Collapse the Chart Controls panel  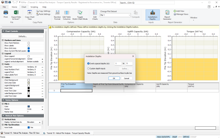(x=3, y=31)
